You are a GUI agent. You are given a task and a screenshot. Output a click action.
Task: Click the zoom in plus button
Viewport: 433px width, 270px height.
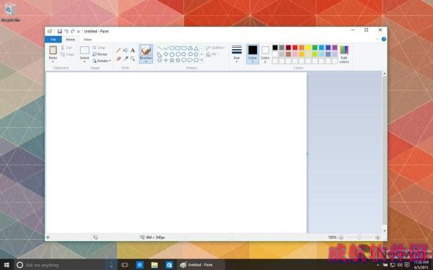tap(377, 238)
